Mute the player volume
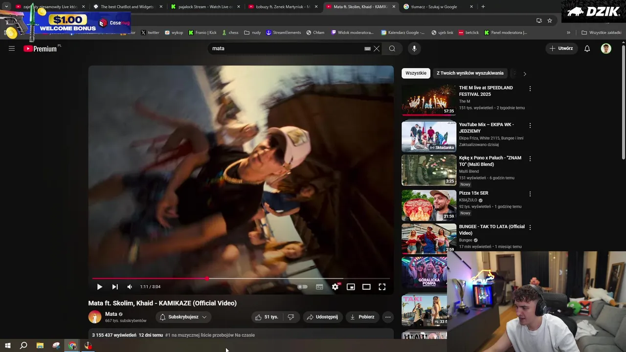626x352 pixels. pyautogui.click(x=130, y=287)
